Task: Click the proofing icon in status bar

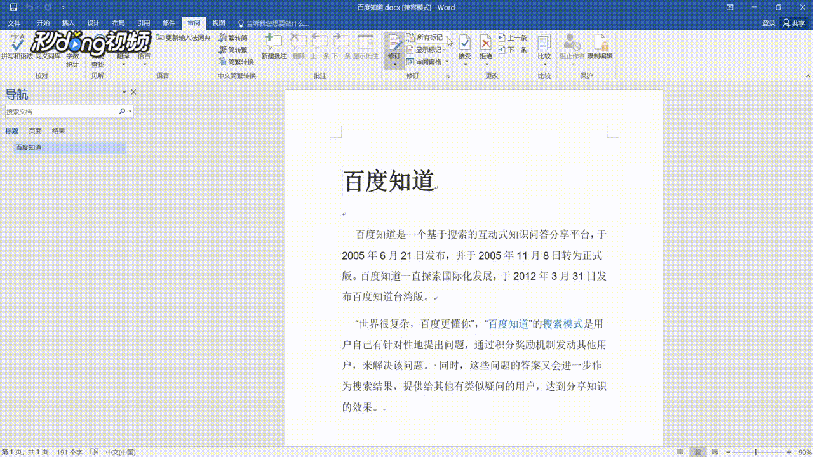Action: pyautogui.click(x=94, y=452)
